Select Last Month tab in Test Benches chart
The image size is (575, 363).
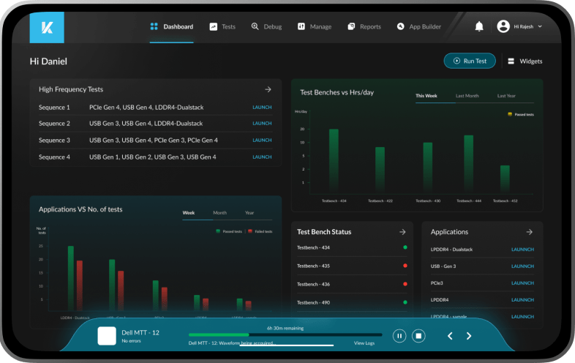[x=467, y=96]
